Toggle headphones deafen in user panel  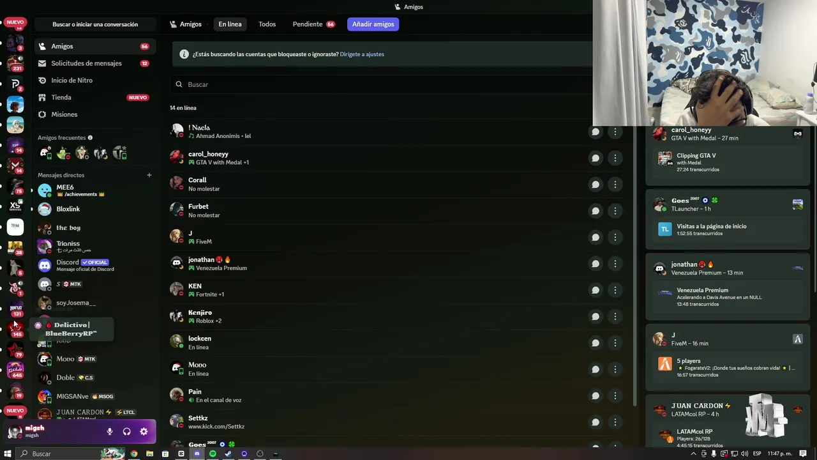point(126,431)
